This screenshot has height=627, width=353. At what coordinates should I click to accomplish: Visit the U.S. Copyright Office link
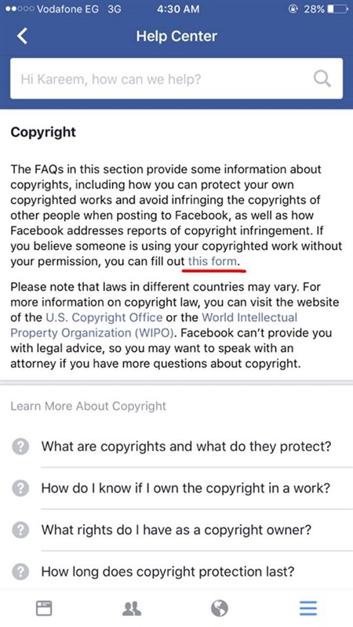(104, 317)
